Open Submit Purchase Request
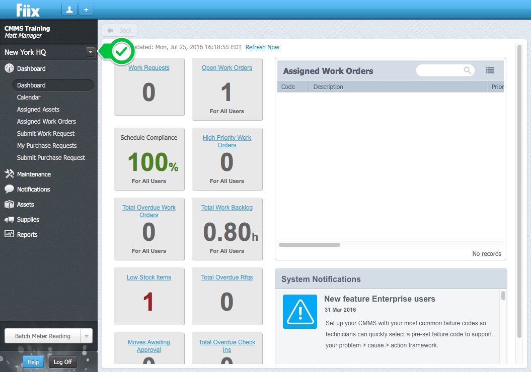The image size is (531, 372). 51,157
